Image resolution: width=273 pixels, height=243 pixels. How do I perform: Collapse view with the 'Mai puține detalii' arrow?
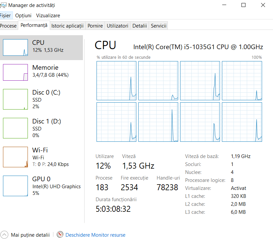coord(5,235)
